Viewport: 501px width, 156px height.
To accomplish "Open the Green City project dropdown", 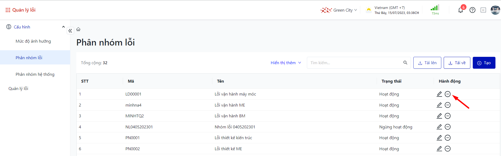I will coord(339,10).
